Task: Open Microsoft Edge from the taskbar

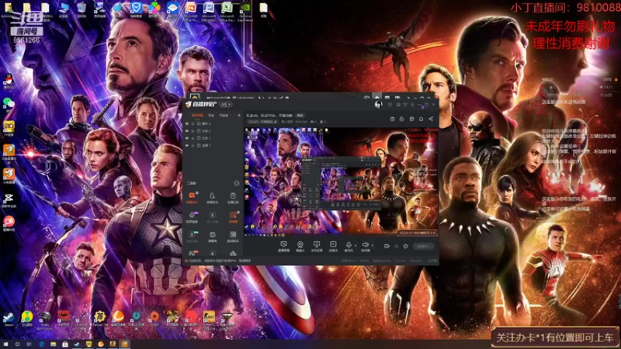Action: 41,344
